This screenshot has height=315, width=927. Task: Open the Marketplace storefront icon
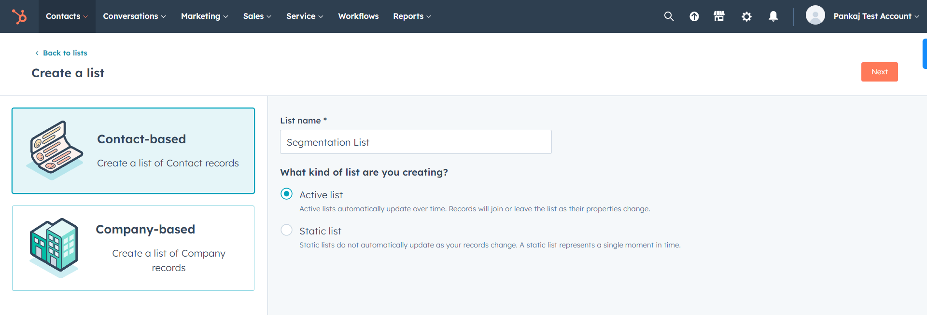(x=719, y=16)
